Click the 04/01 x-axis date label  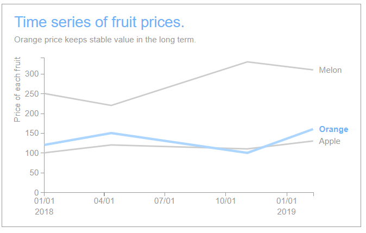pyautogui.click(x=104, y=201)
